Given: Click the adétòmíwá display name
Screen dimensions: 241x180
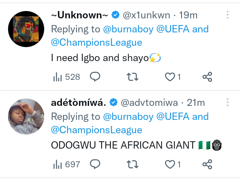Looking at the screenshot, I should click(79, 103).
